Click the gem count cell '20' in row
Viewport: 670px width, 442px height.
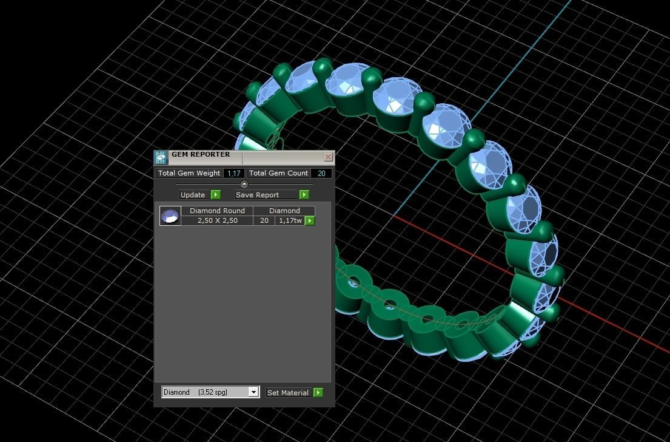click(x=264, y=221)
